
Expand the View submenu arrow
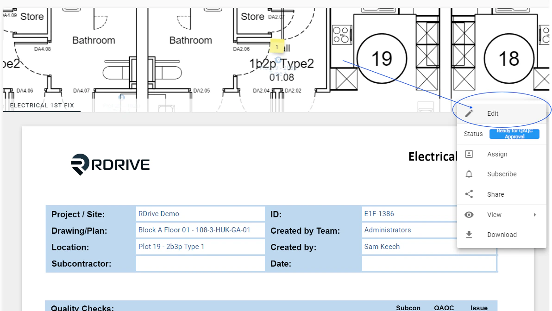pos(535,215)
